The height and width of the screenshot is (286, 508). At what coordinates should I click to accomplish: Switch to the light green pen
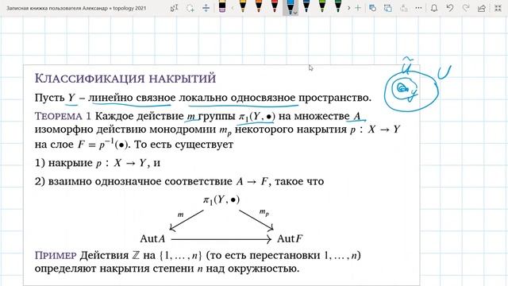point(322,6)
